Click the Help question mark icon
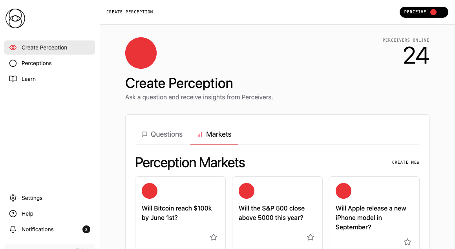This screenshot has width=455, height=249. (x=13, y=214)
